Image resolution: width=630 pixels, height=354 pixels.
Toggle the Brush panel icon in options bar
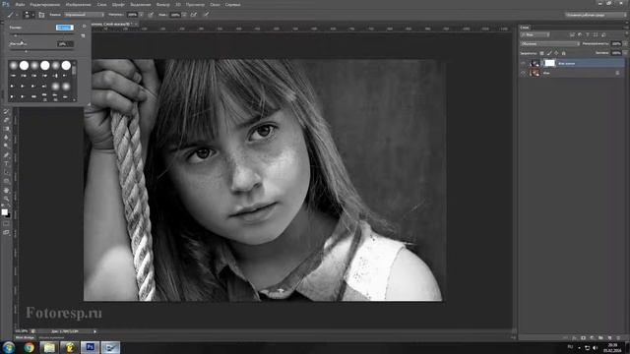[41, 15]
